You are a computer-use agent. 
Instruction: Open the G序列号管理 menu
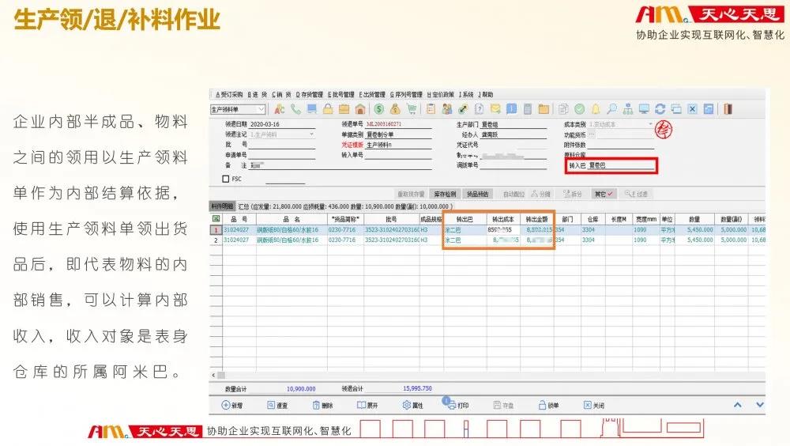pos(406,94)
